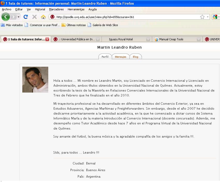
Task: Close the Universidad Pública tab
Action: point(98,39)
